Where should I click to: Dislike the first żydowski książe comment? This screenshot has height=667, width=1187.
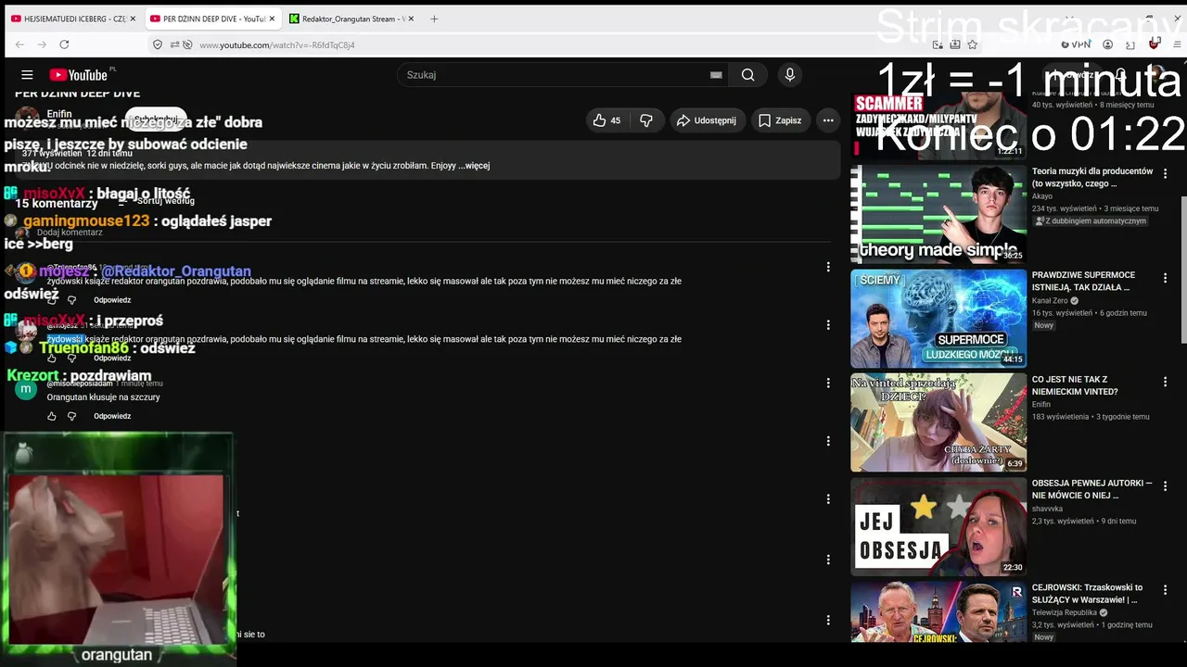tap(71, 300)
